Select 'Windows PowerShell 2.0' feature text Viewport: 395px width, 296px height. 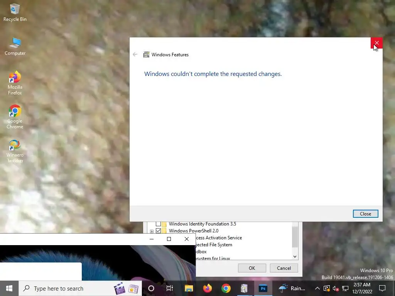coord(194,230)
